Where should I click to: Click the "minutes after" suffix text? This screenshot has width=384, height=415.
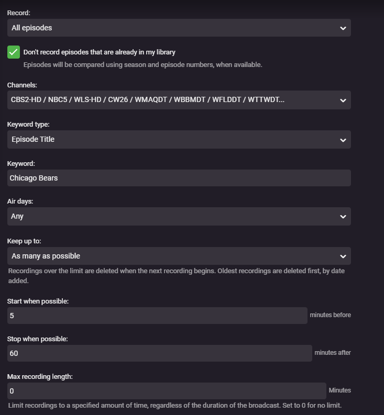pyautogui.click(x=333, y=353)
